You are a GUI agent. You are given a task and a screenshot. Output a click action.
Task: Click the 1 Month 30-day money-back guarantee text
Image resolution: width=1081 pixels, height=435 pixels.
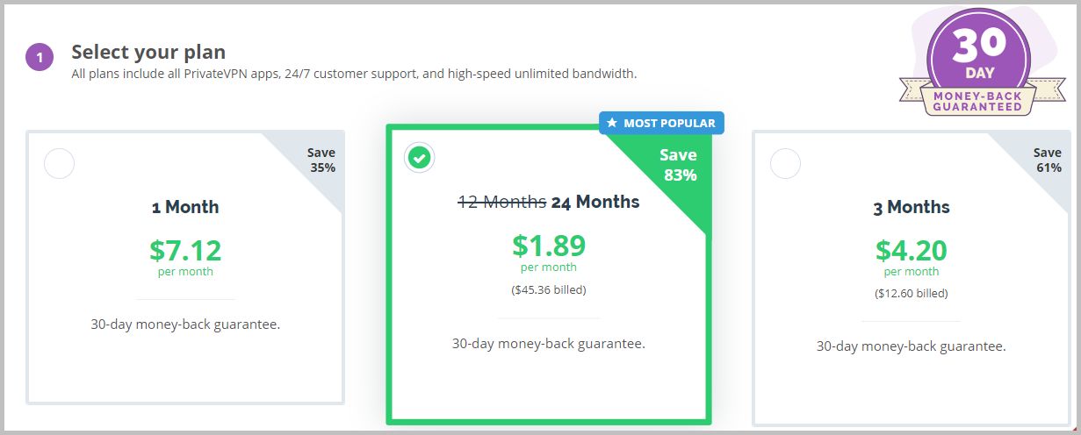185,324
